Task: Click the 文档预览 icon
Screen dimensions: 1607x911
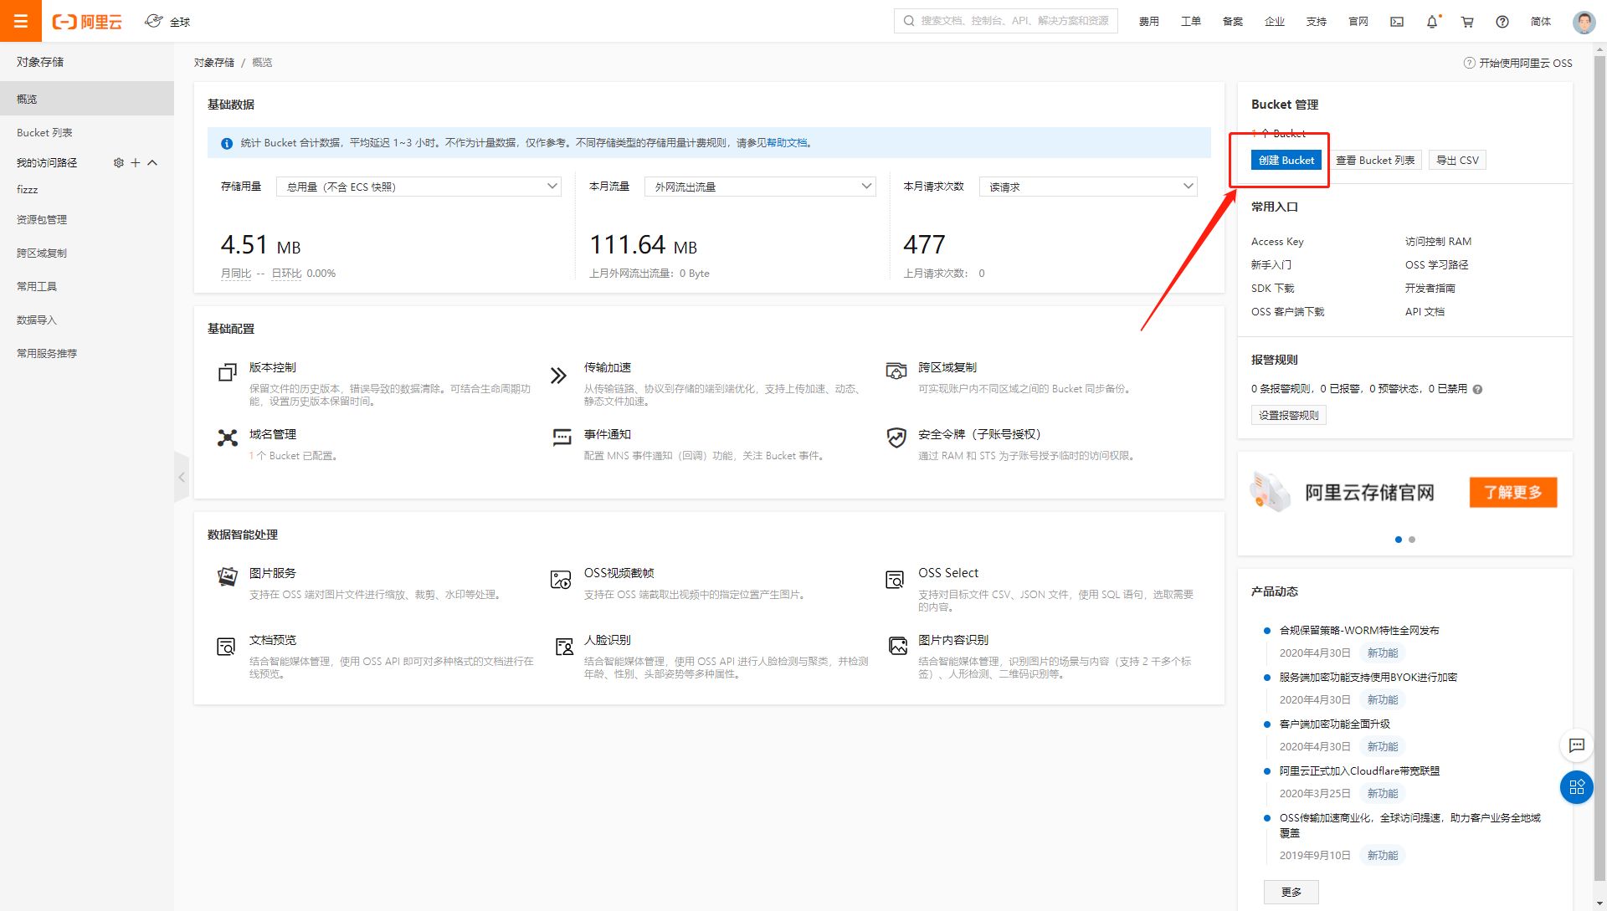Action: tap(226, 646)
